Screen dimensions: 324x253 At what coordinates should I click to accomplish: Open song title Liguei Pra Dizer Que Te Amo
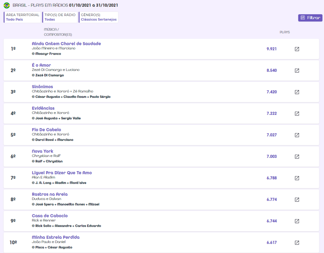62,173
